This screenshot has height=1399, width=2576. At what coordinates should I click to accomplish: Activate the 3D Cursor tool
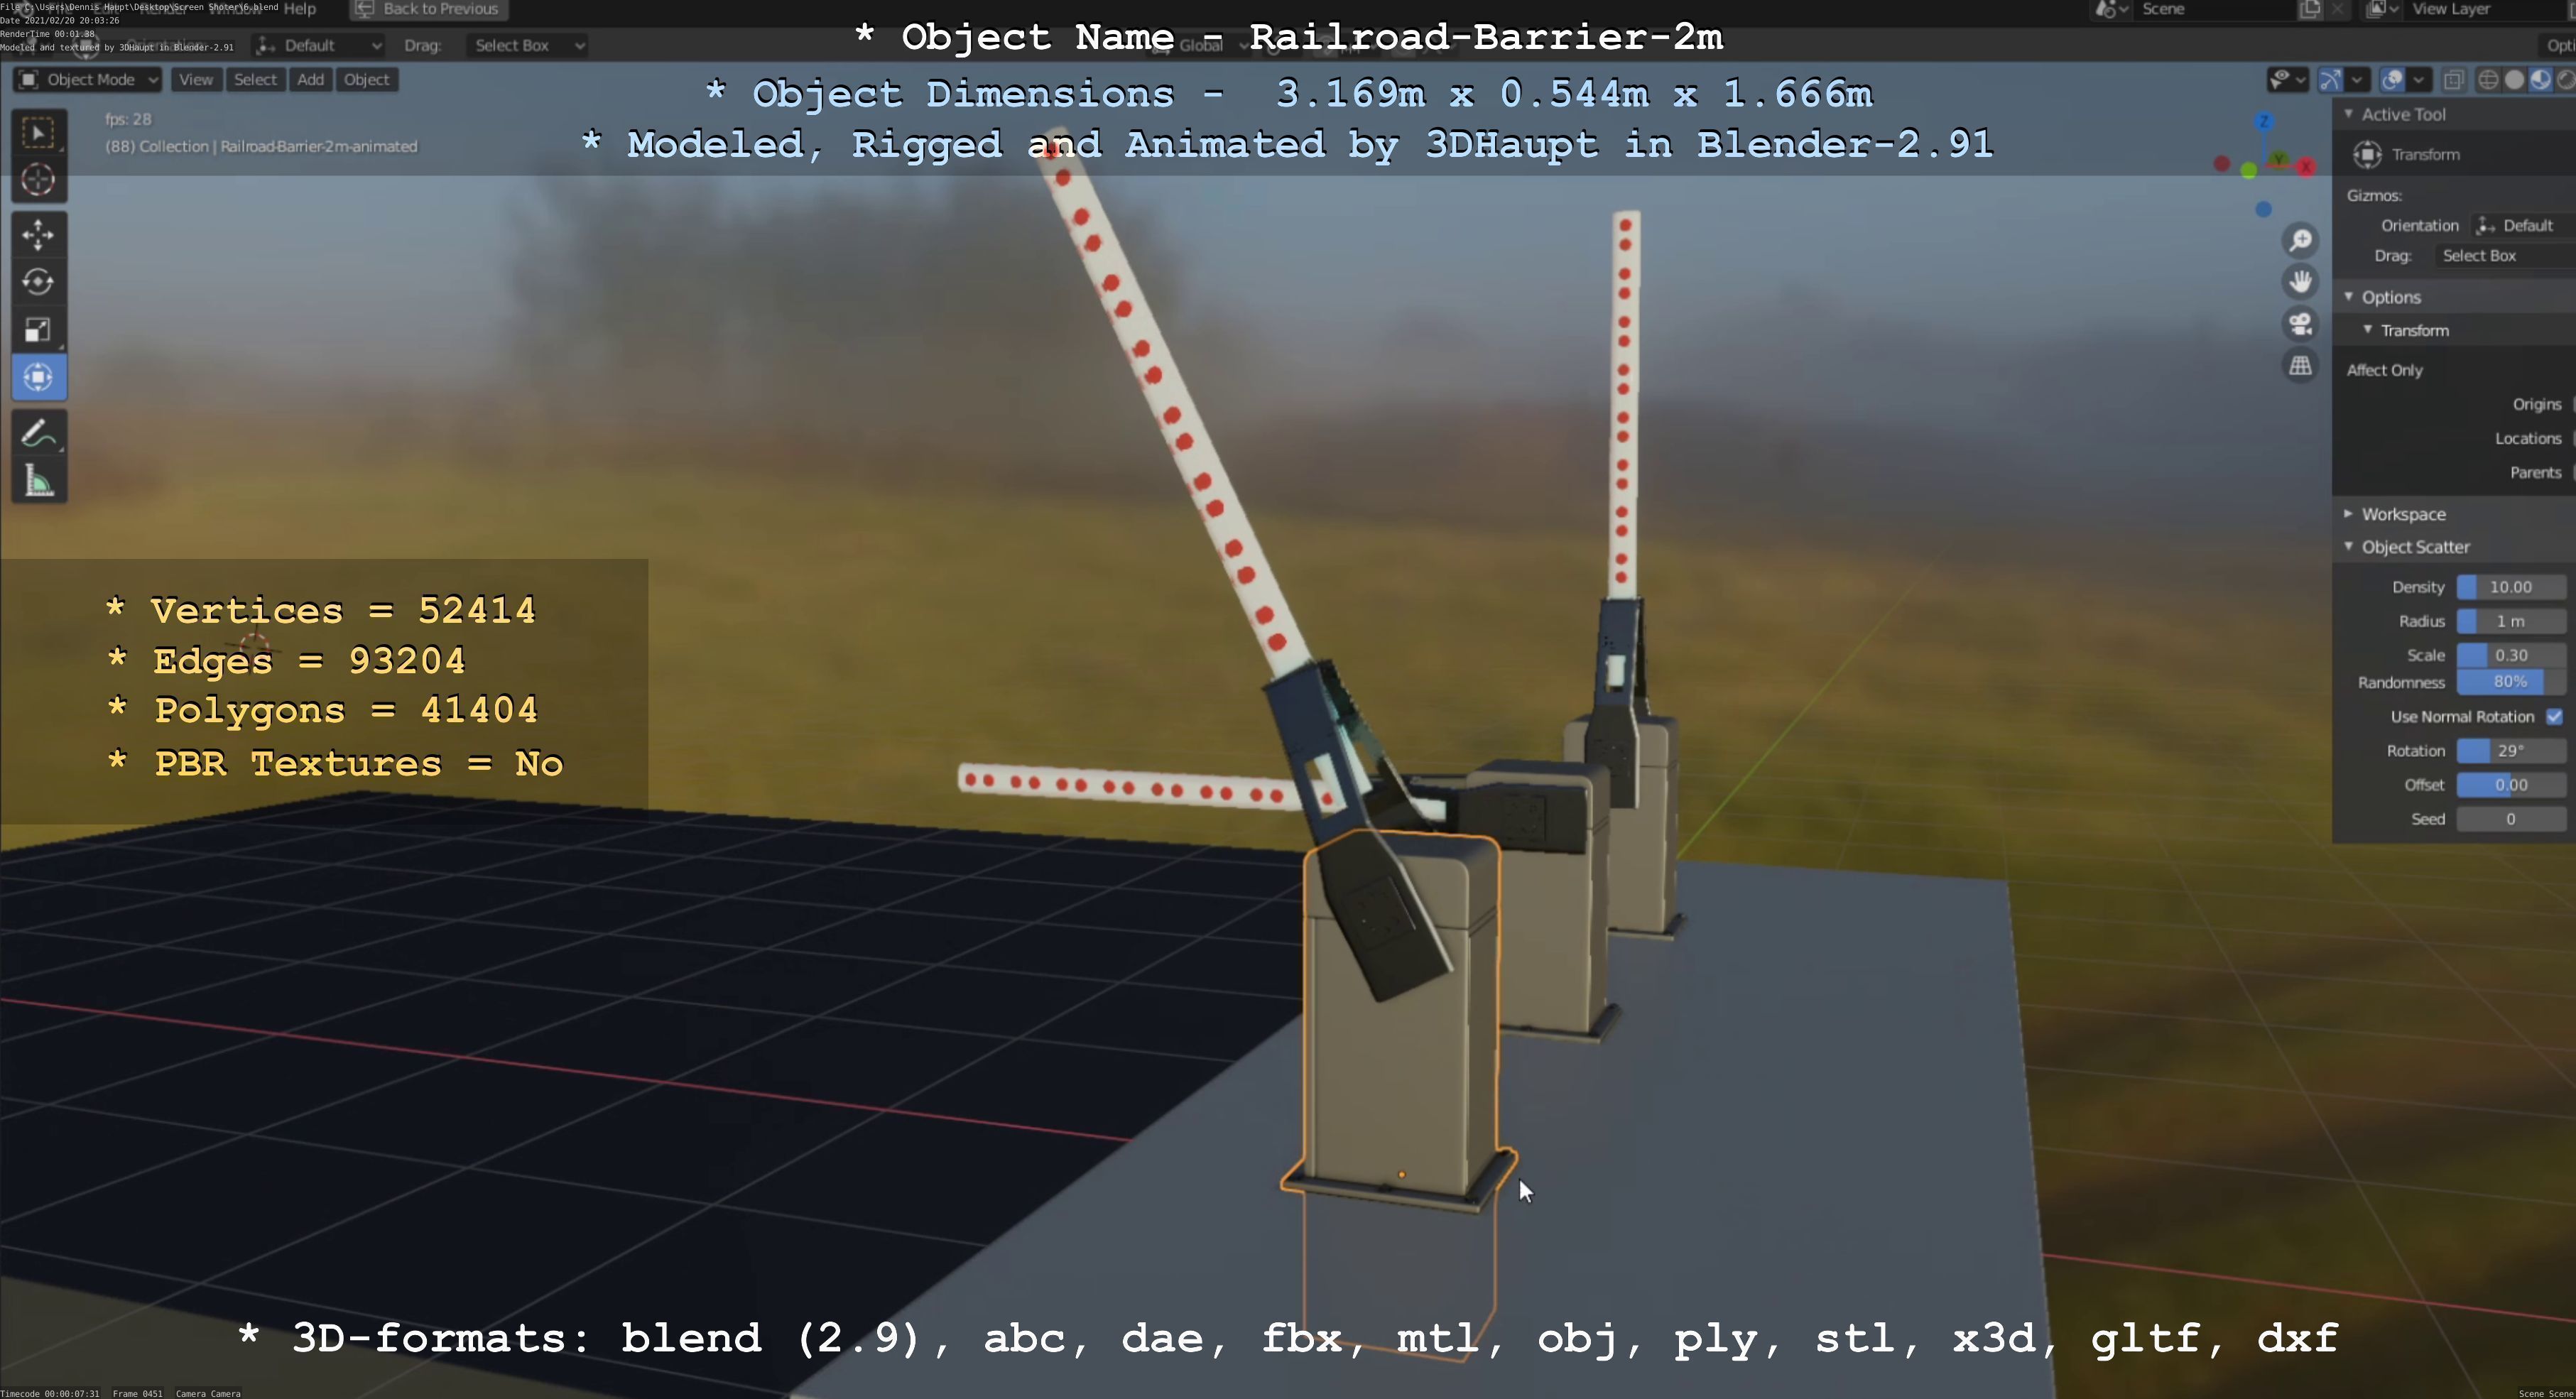[x=38, y=180]
